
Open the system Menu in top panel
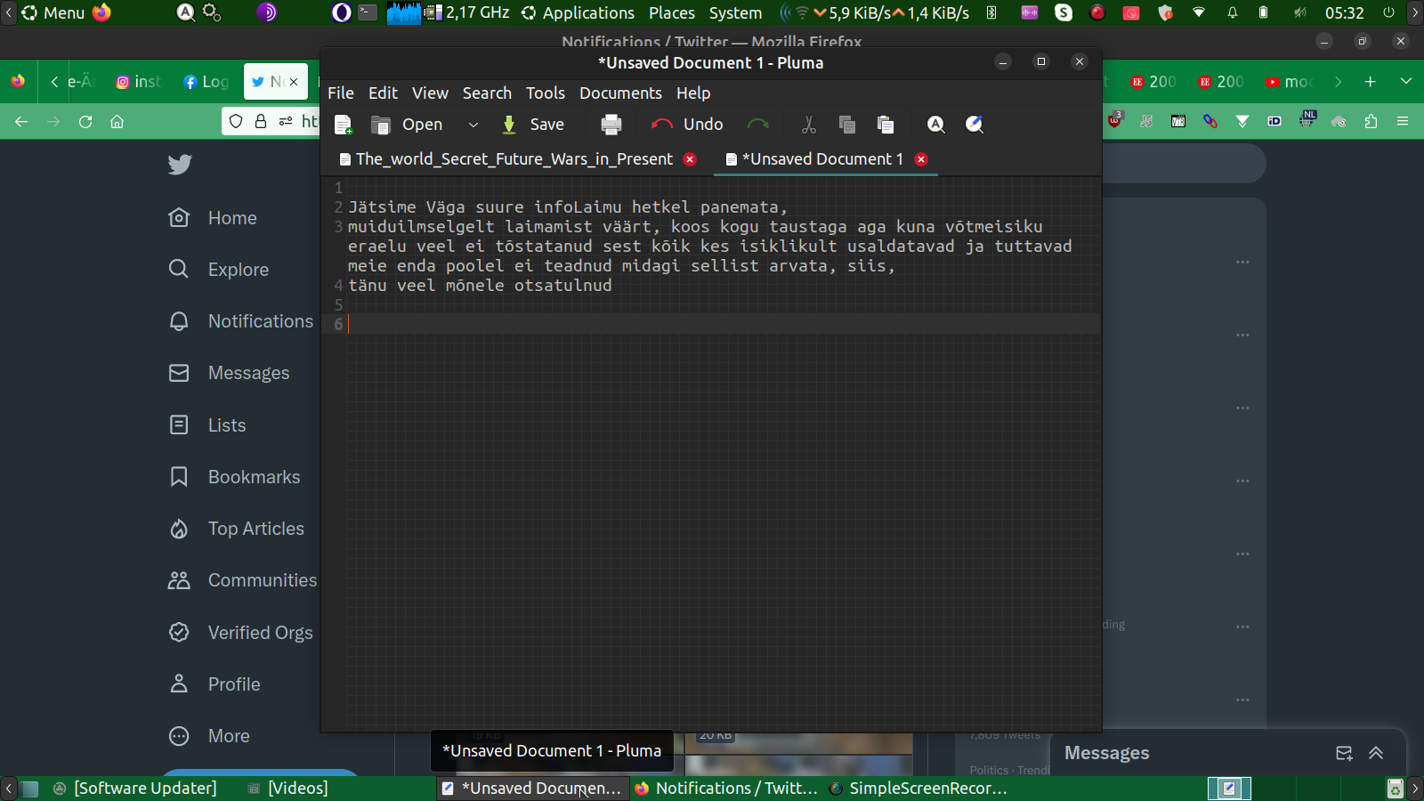[x=53, y=12]
